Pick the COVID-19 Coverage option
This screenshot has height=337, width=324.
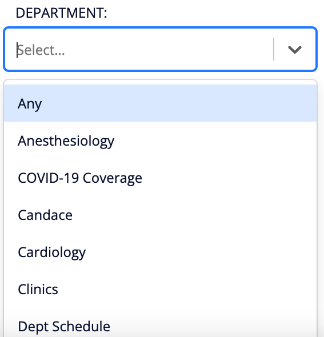160,178
